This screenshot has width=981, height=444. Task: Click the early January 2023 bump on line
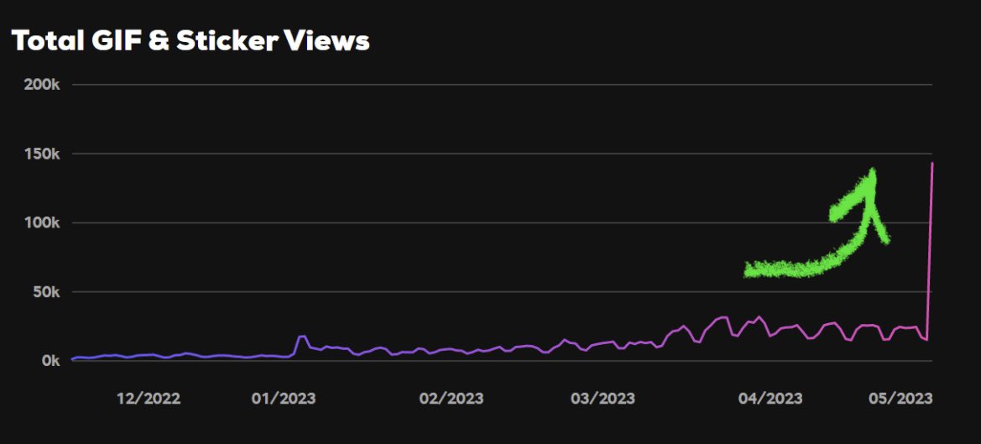pyautogui.click(x=302, y=337)
